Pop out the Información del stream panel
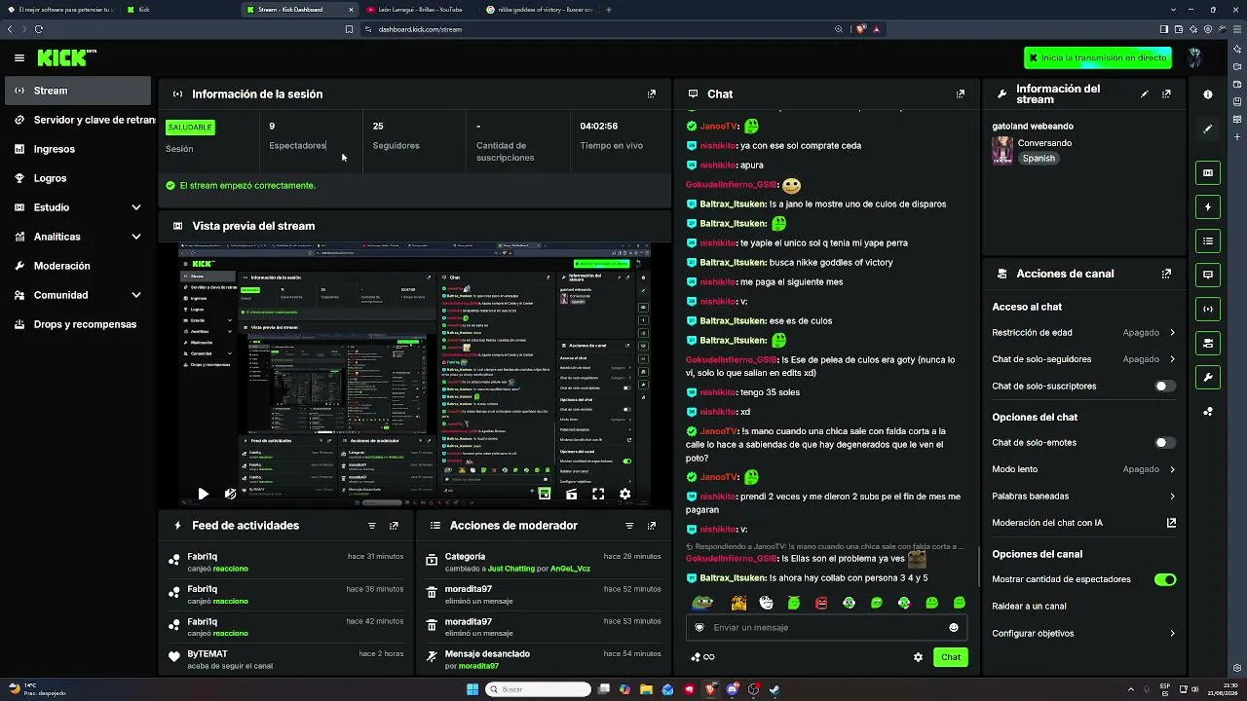Image resolution: width=1247 pixels, height=701 pixels. tap(1166, 94)
